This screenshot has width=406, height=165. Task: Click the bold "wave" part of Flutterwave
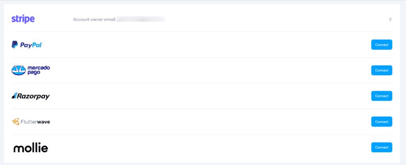tap(44, 122)
